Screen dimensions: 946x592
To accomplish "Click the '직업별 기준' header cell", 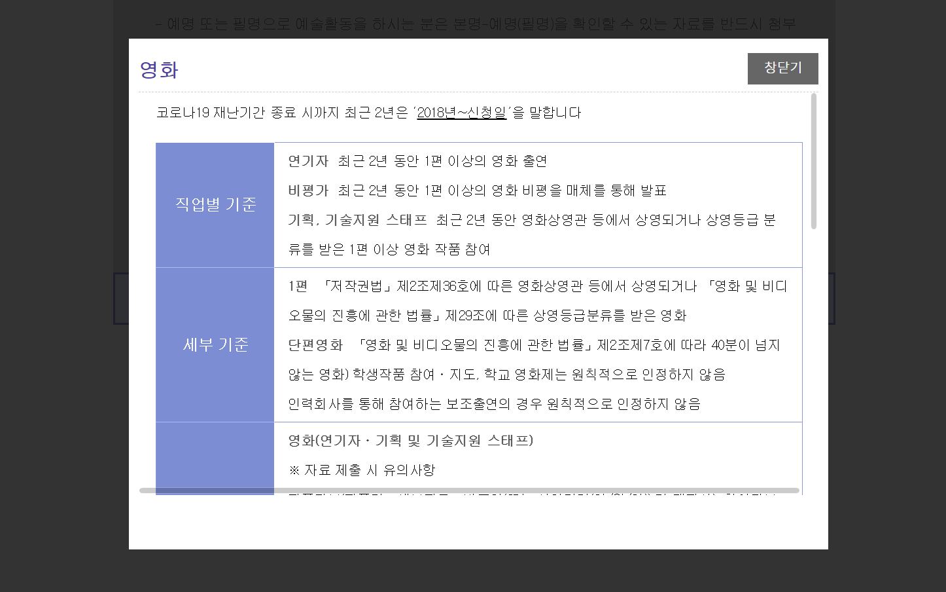I will (215, 205).
